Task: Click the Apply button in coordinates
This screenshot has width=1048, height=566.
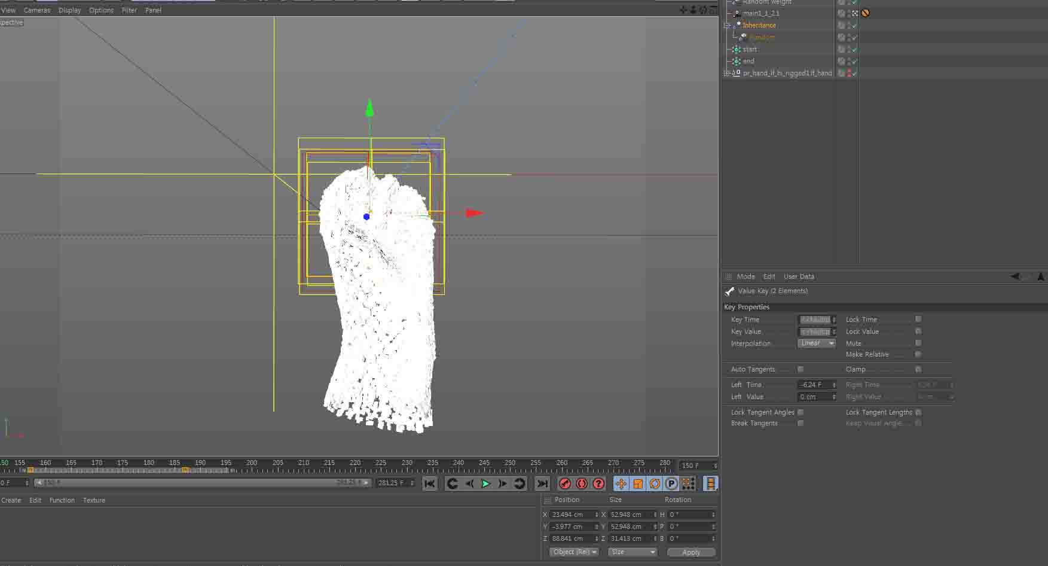Action: point(691,552)
